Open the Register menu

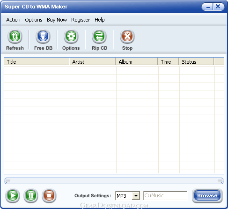pyautogui.click(x=81, y=20)
